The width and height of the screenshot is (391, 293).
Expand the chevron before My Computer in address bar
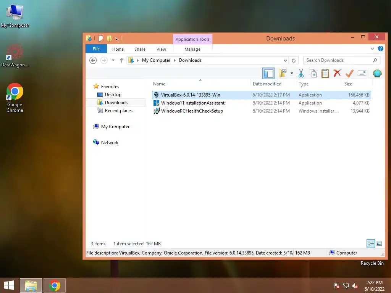(x=137, y=60)
